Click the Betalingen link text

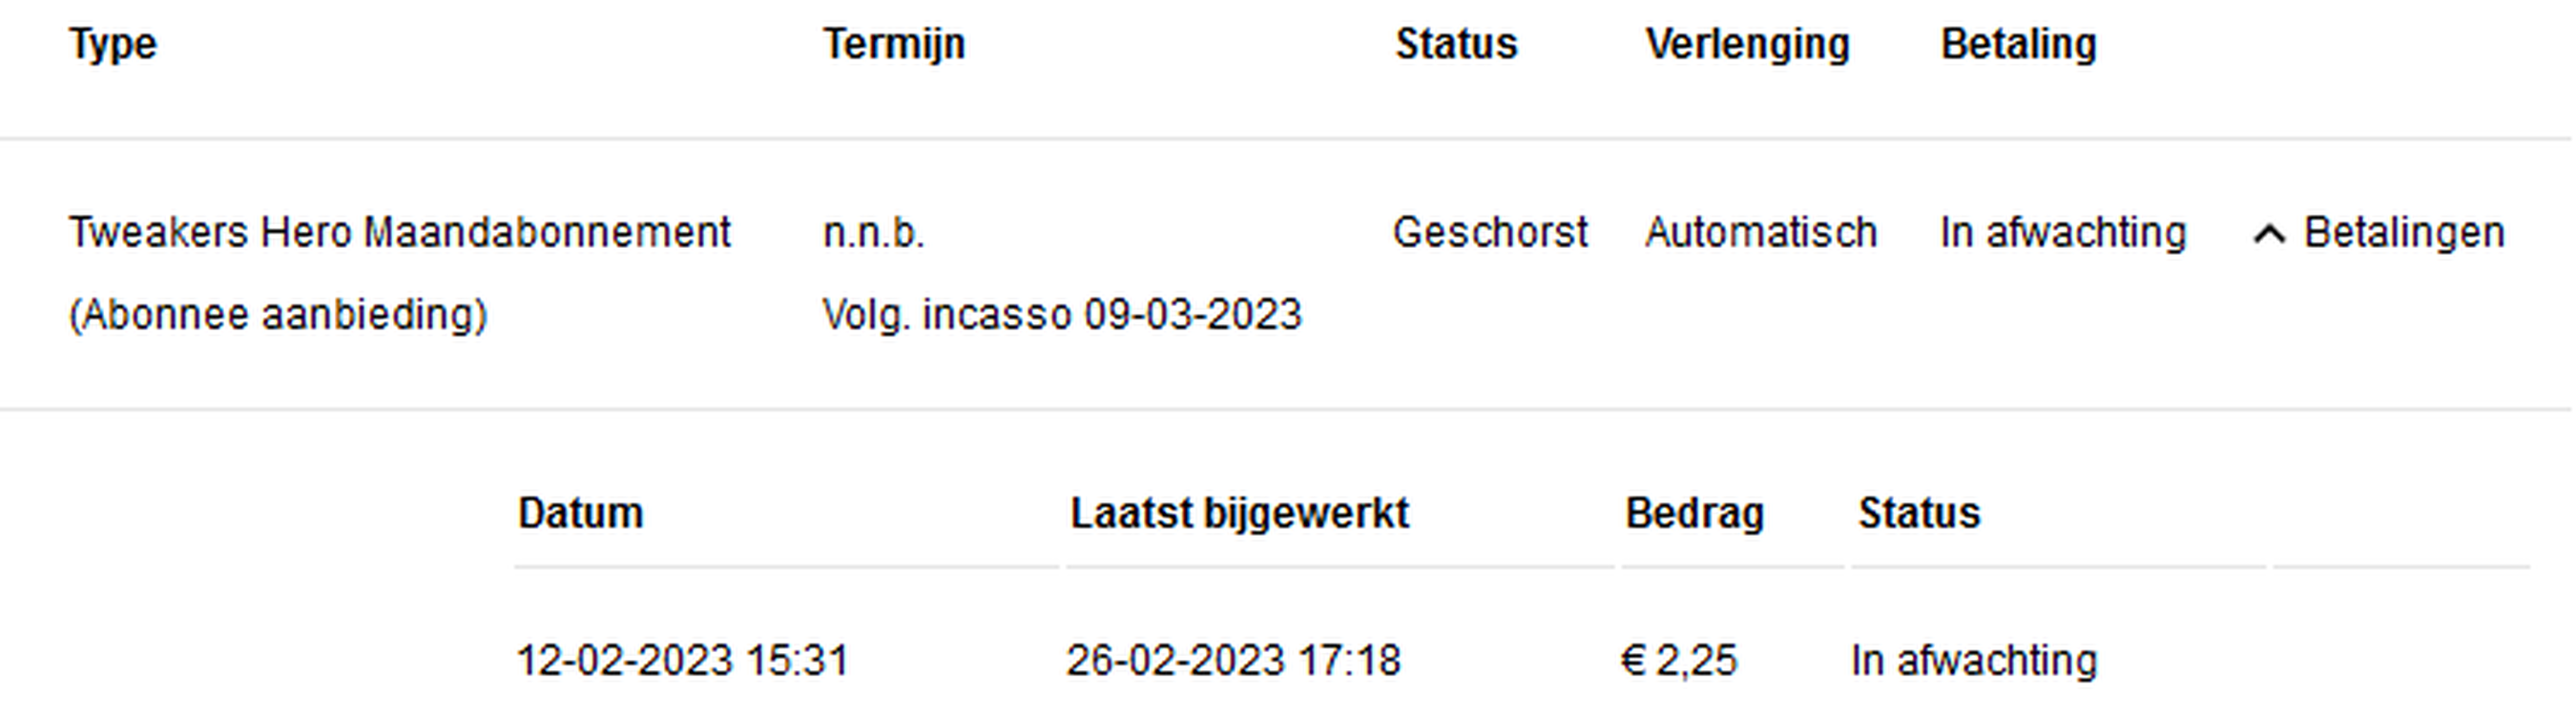pyautogui.click(x=2403, y=233)
